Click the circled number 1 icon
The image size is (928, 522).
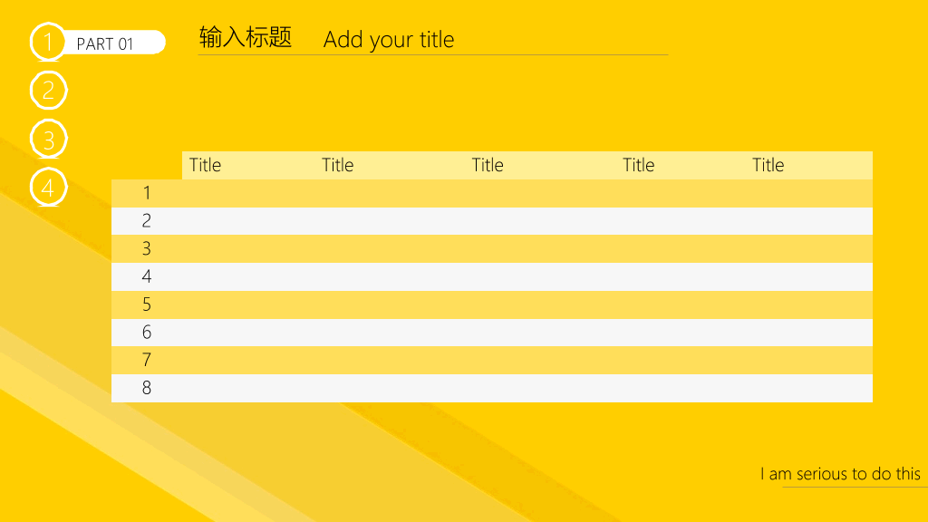tap(48, 42)
